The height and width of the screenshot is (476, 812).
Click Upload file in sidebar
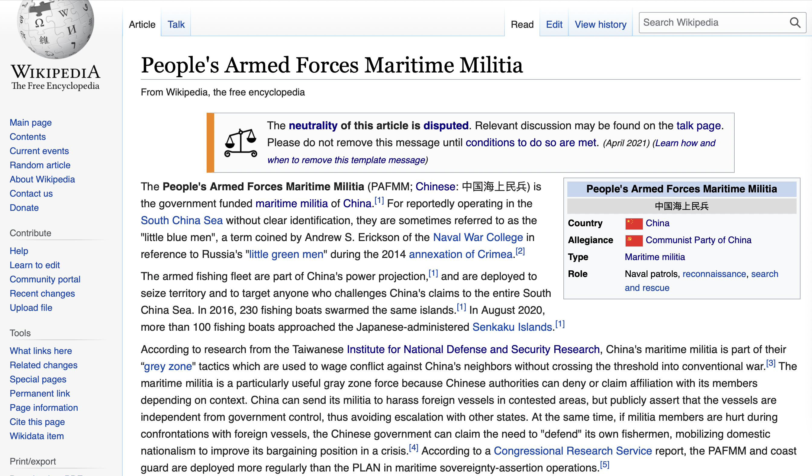pyautogui.click(x=31, y=307)
